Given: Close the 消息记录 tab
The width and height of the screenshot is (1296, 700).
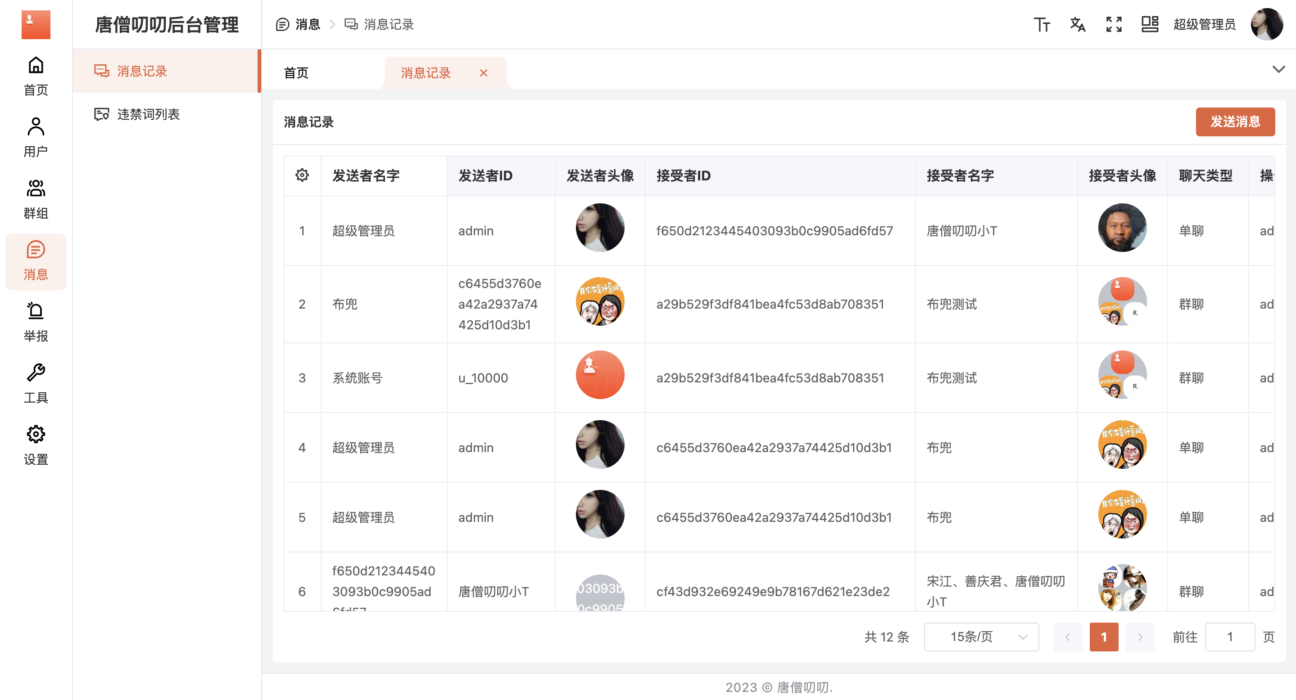Looking at the screenshot, I should [x=484, y=73].
